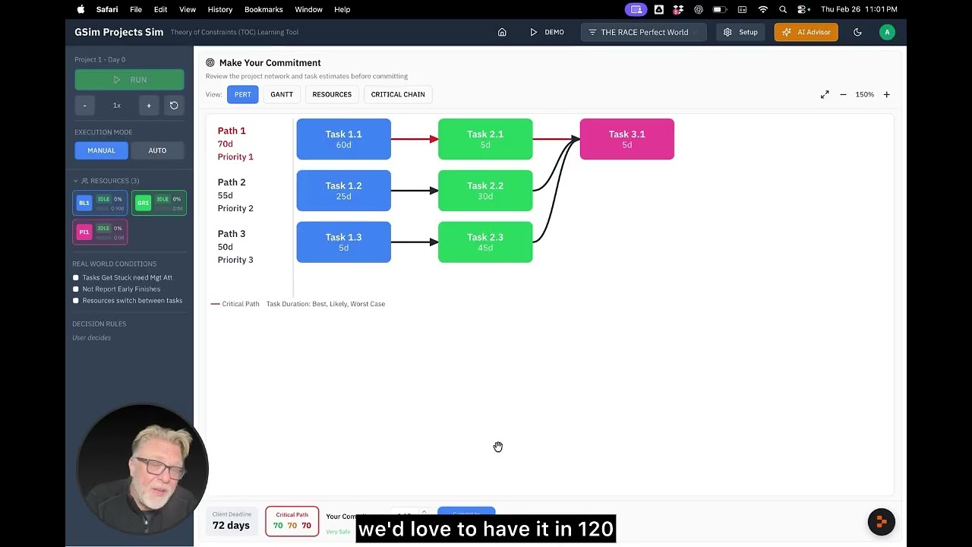Select Task 1.3 blue node
Image resolution: width=972 pixels, height=547 pixels.
[343, 242]
